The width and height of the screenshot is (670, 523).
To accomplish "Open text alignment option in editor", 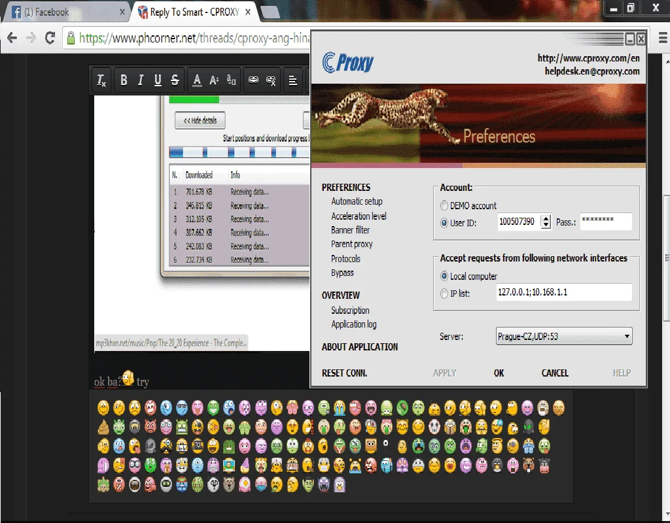I will [292, 80].
